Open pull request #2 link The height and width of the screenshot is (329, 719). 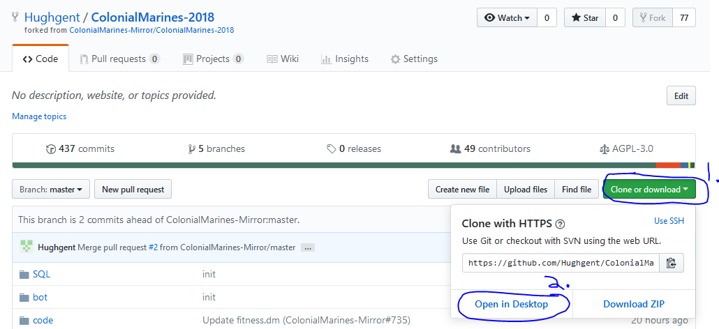[x=153, y=247]
